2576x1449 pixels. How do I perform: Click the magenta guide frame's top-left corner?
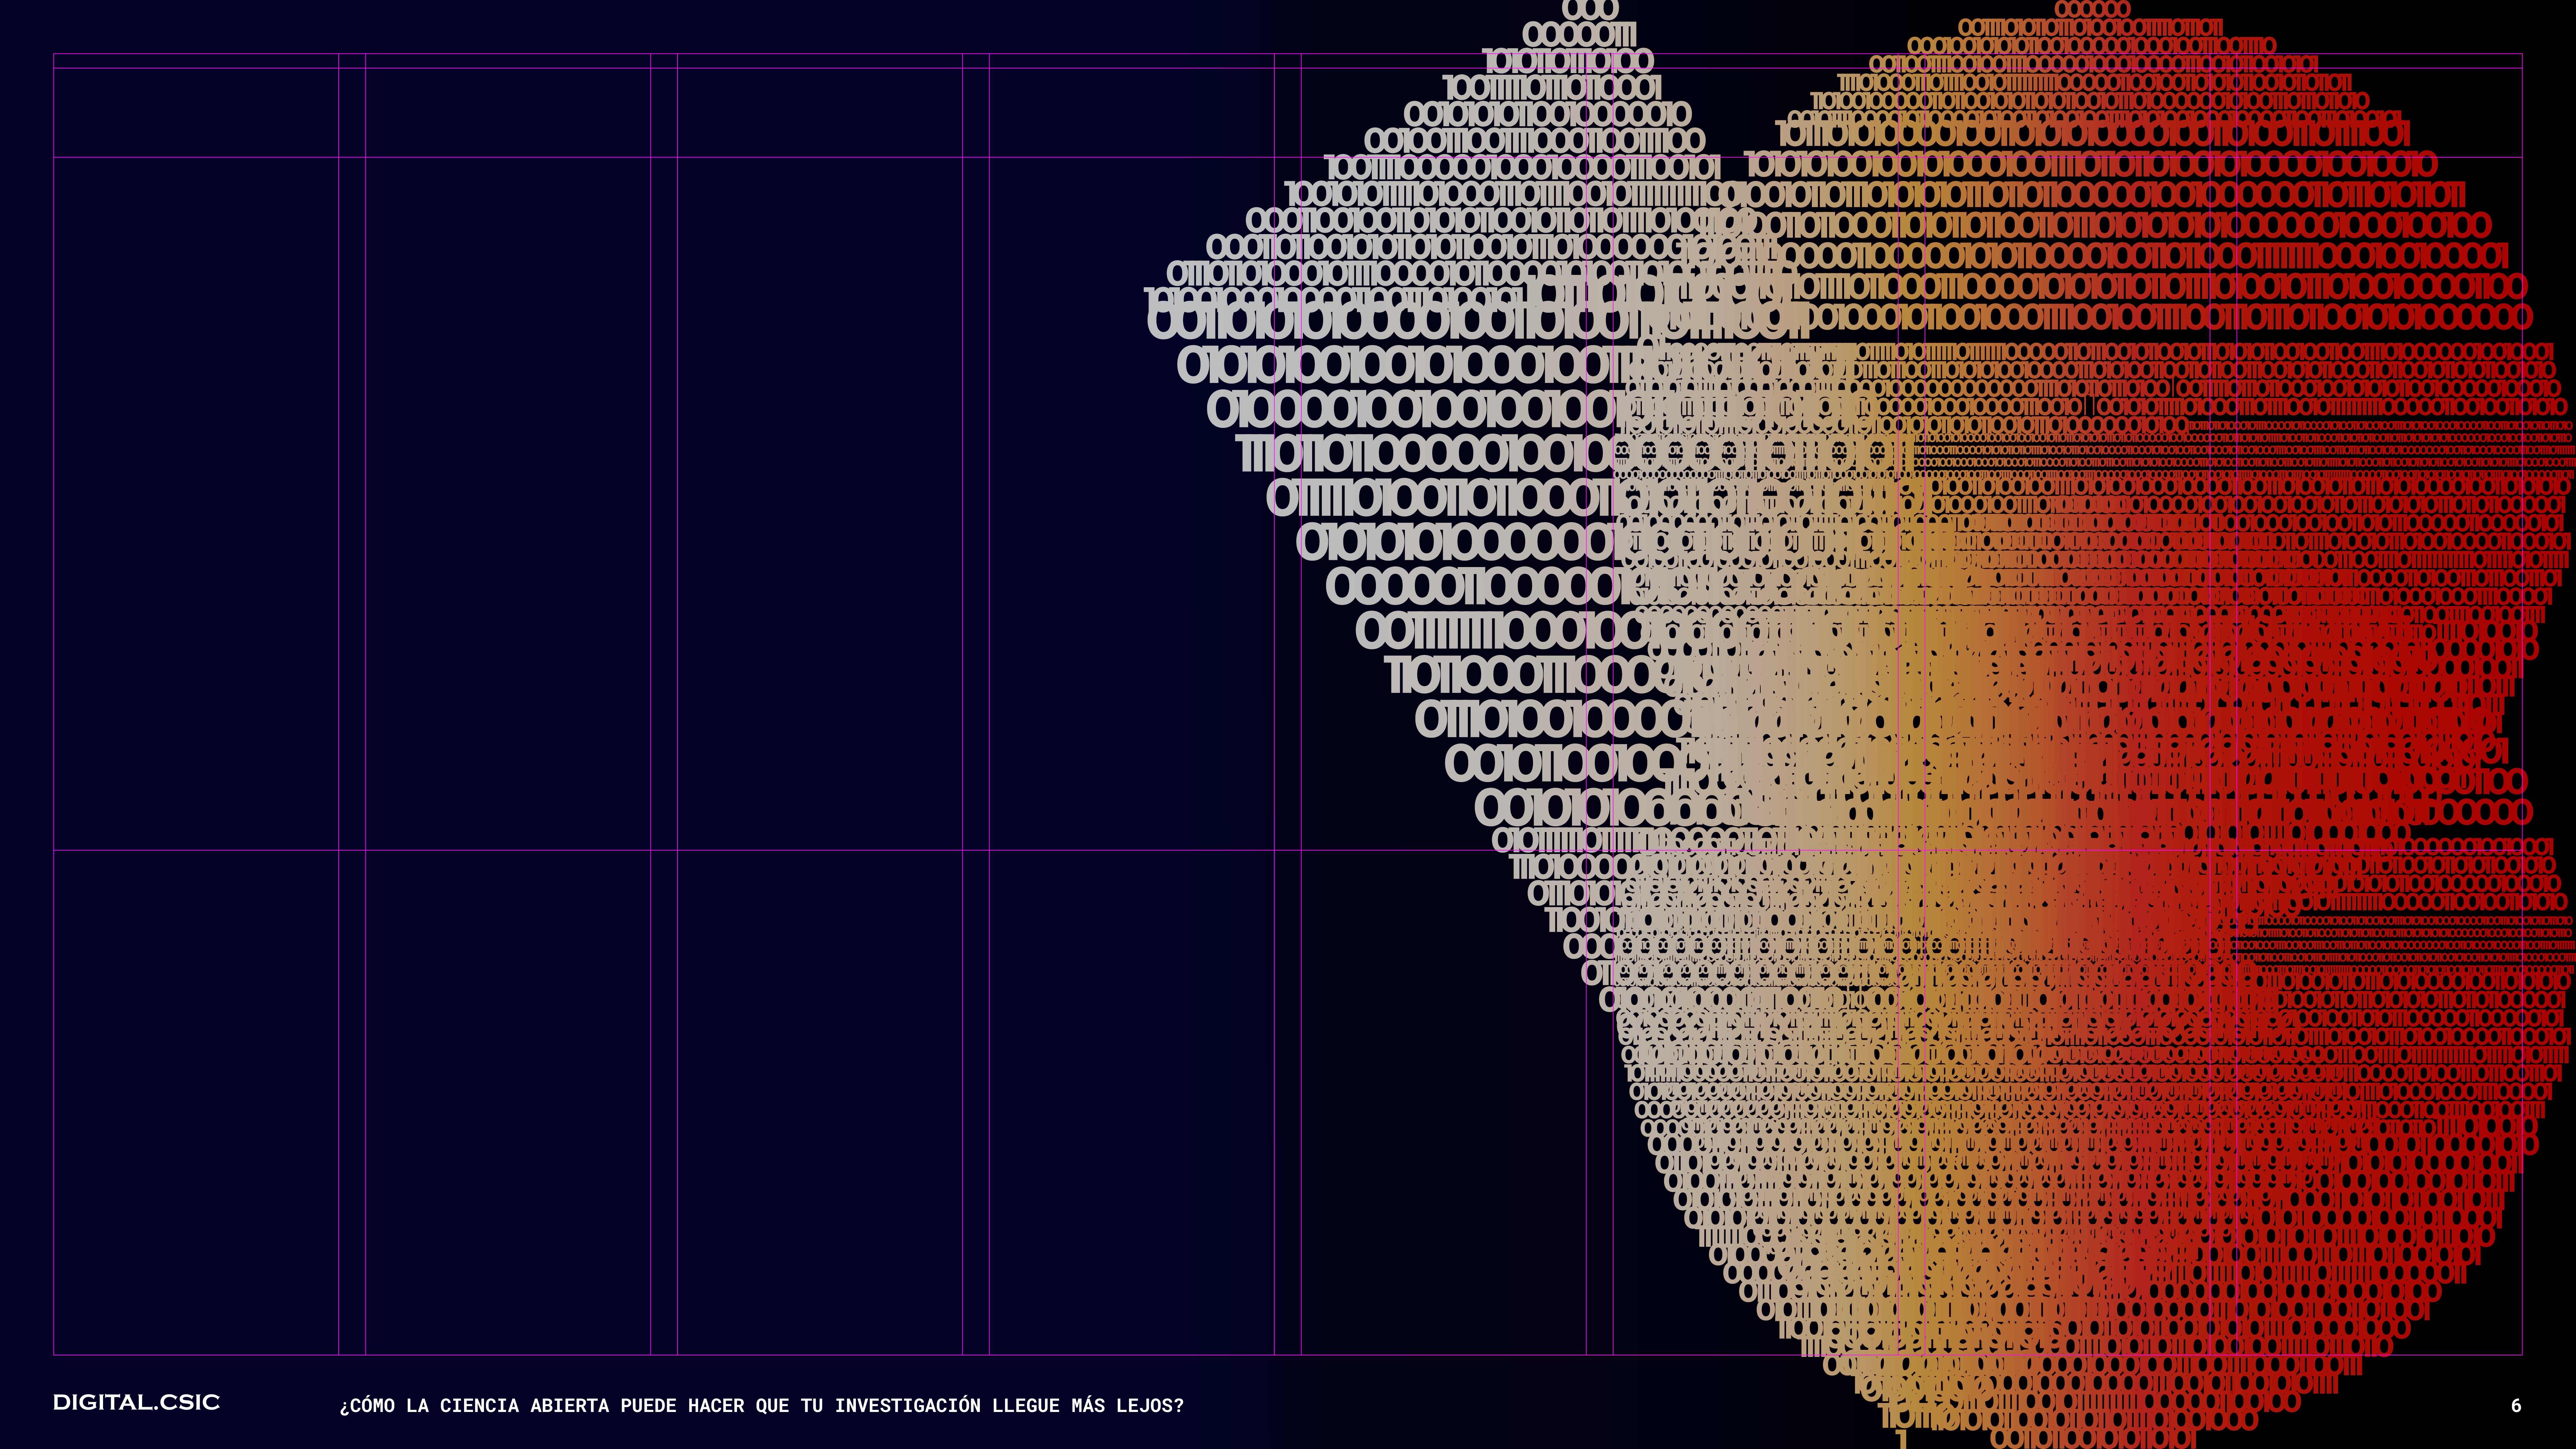pos(54,54)
